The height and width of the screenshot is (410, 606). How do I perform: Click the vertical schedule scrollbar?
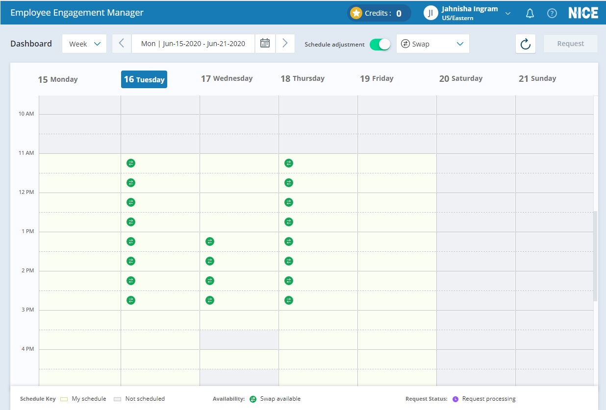tap(595, 256)
